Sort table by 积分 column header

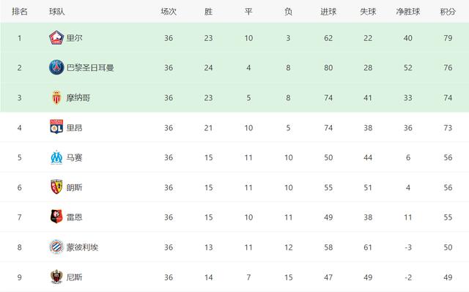448,12
